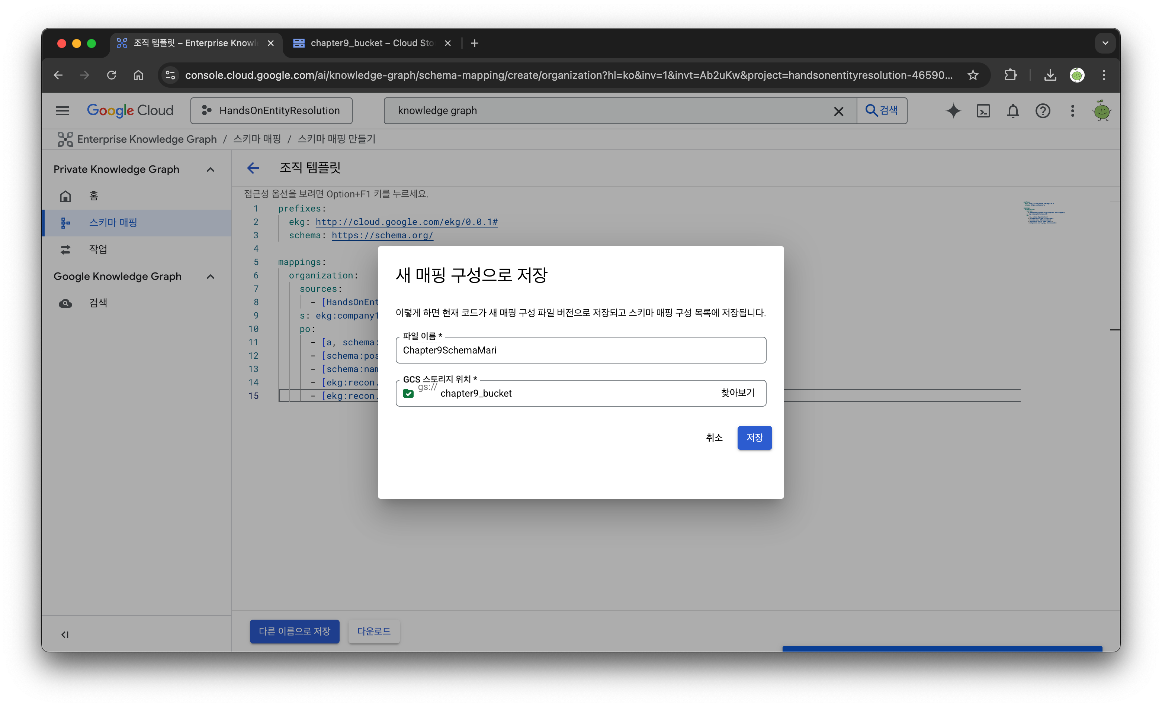Collapse the Private Knowledge Graph section
Screen dimensions: 1162x707
(211, 170)
